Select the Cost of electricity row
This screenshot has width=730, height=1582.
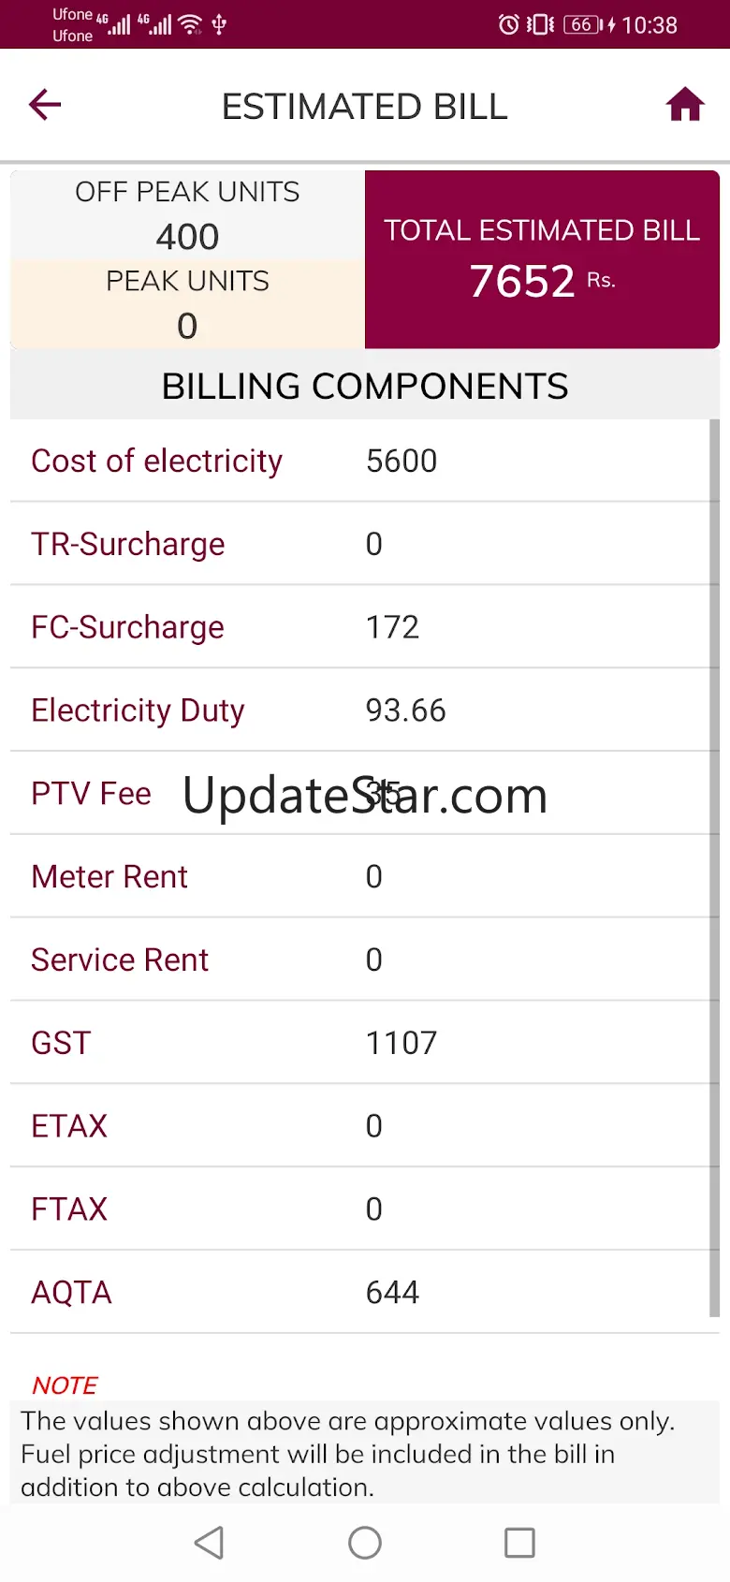pos(360,461)
